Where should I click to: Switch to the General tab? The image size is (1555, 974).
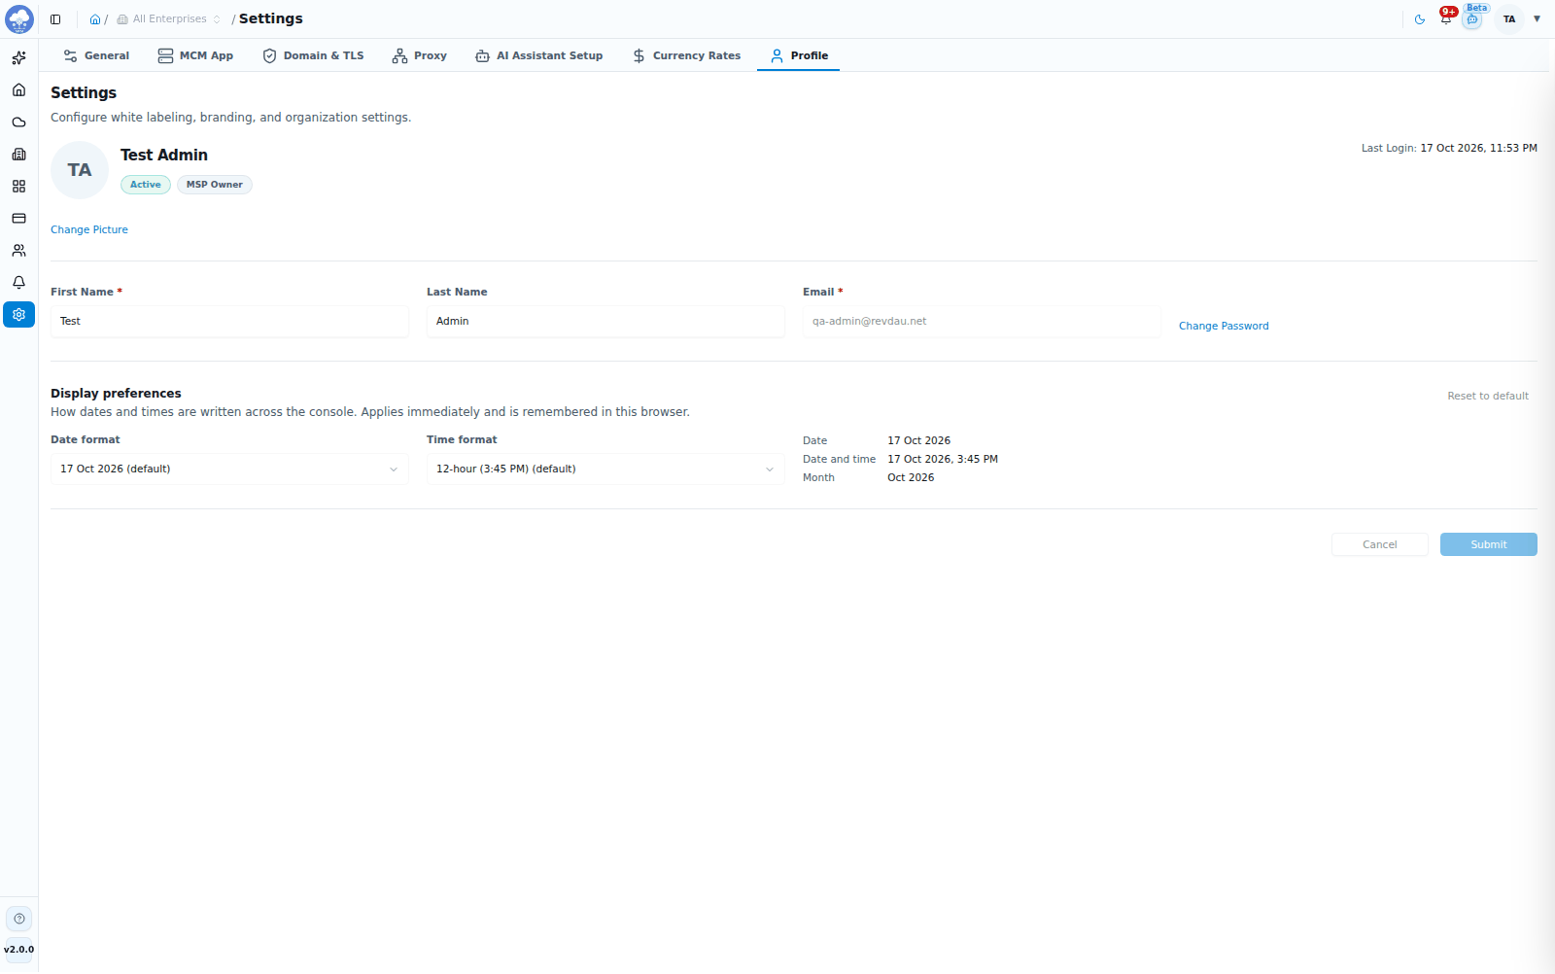point(96,55)
